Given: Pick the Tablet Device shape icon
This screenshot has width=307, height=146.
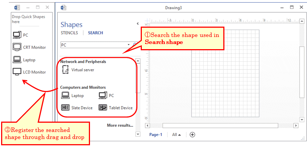Looking at the screenshot, I should (x=103, y=108).
